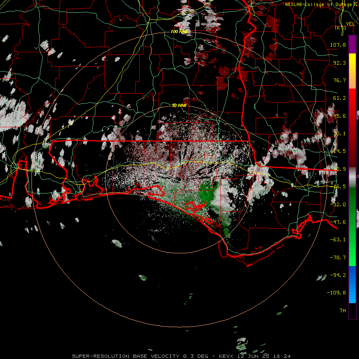The image size is (359, 359).
Task: Click the 92.3 value on velocity scale
Action: (339, 63)
